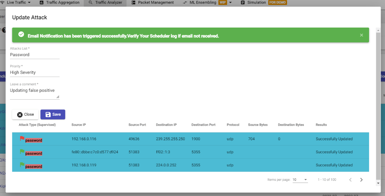Click the FOR DEMO badge next to Simulation
Image resolution: width=385 pixels, height=196 pixels.
pyautogui.click(x=278, y=2)
